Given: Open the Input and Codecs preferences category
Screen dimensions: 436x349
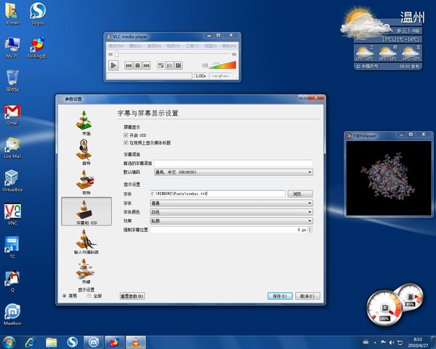Looking at the screenshot, I should tap(86, 241).
